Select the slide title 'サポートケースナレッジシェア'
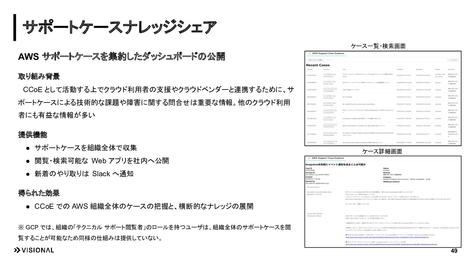Screen dimensions: 475x267 [120, 28]
